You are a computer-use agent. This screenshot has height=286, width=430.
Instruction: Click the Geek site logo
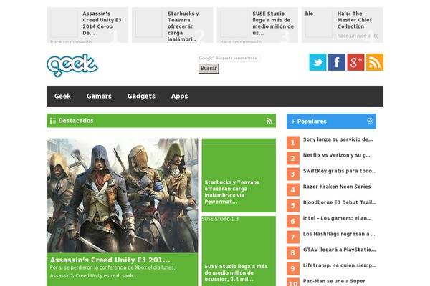(72, 65)
